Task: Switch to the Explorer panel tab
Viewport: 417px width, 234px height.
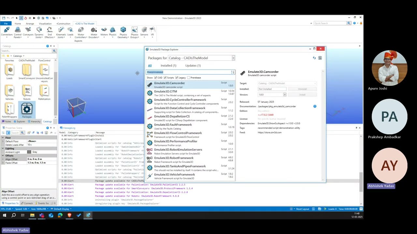Action: [x=19, y=122]
